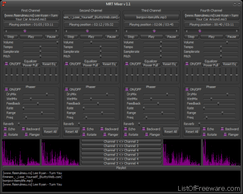
Task: Select Eminem Lose_Yourself in playlist
Action: (x=32, y=177)
